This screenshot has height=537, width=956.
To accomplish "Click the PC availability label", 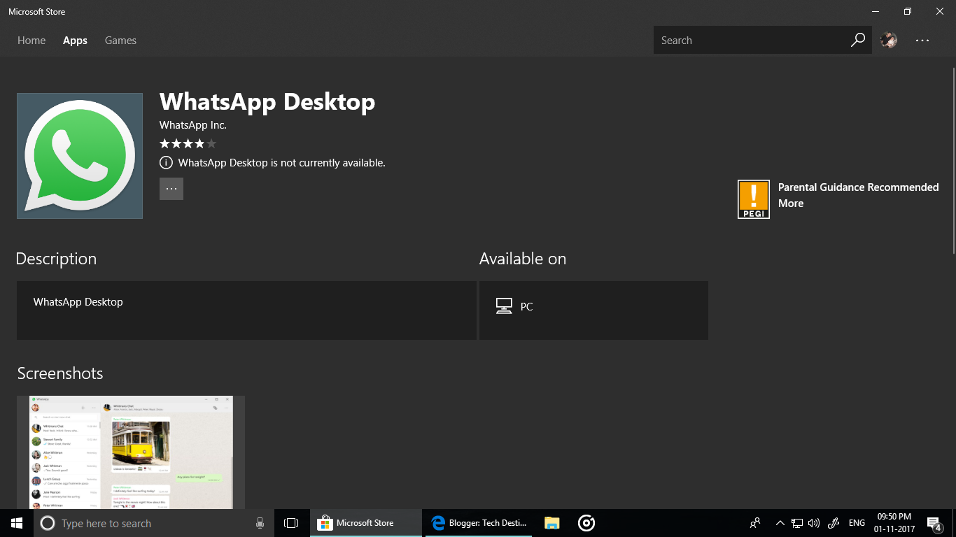I will tap(527, 307).
